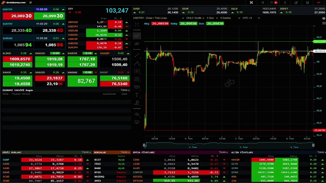Open the edit note icon in the top bar
This screenshot has width=326, height=183.
(x=296, y=3)
